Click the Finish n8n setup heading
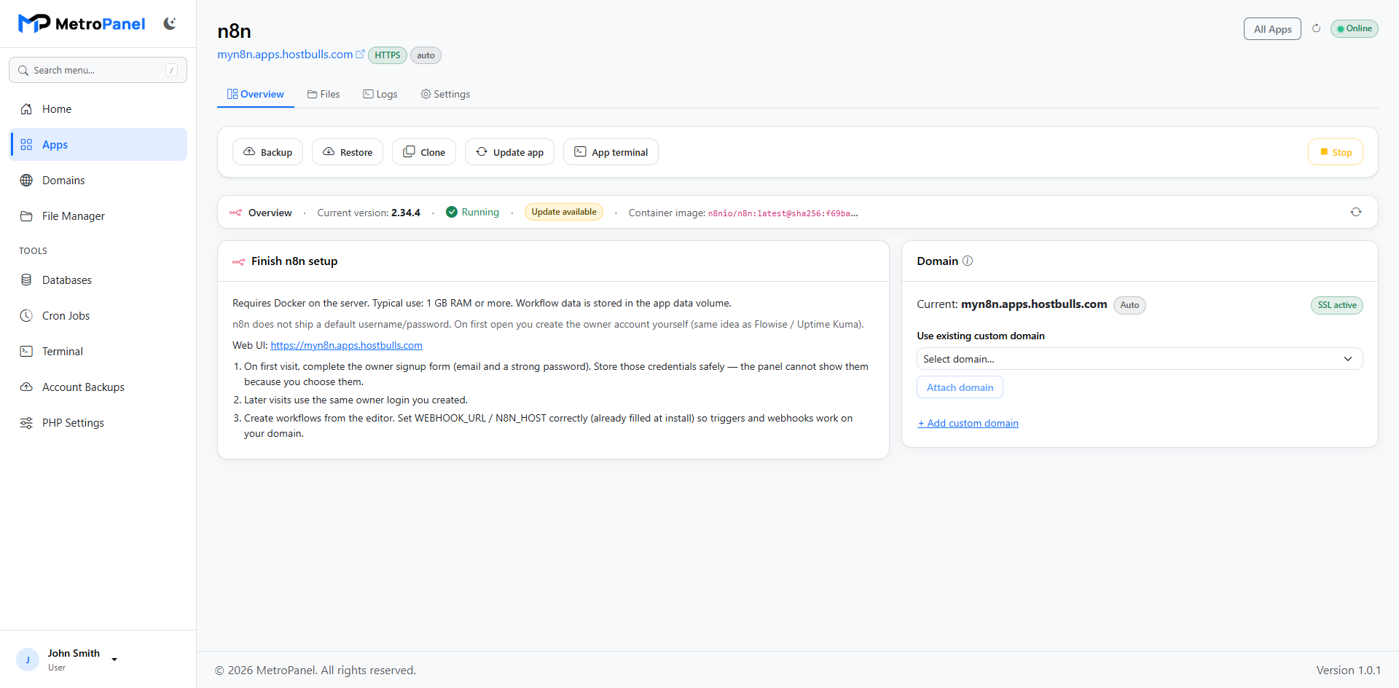Image resolution: width=1399 pixels, height=688 pixels. (294, 261)
